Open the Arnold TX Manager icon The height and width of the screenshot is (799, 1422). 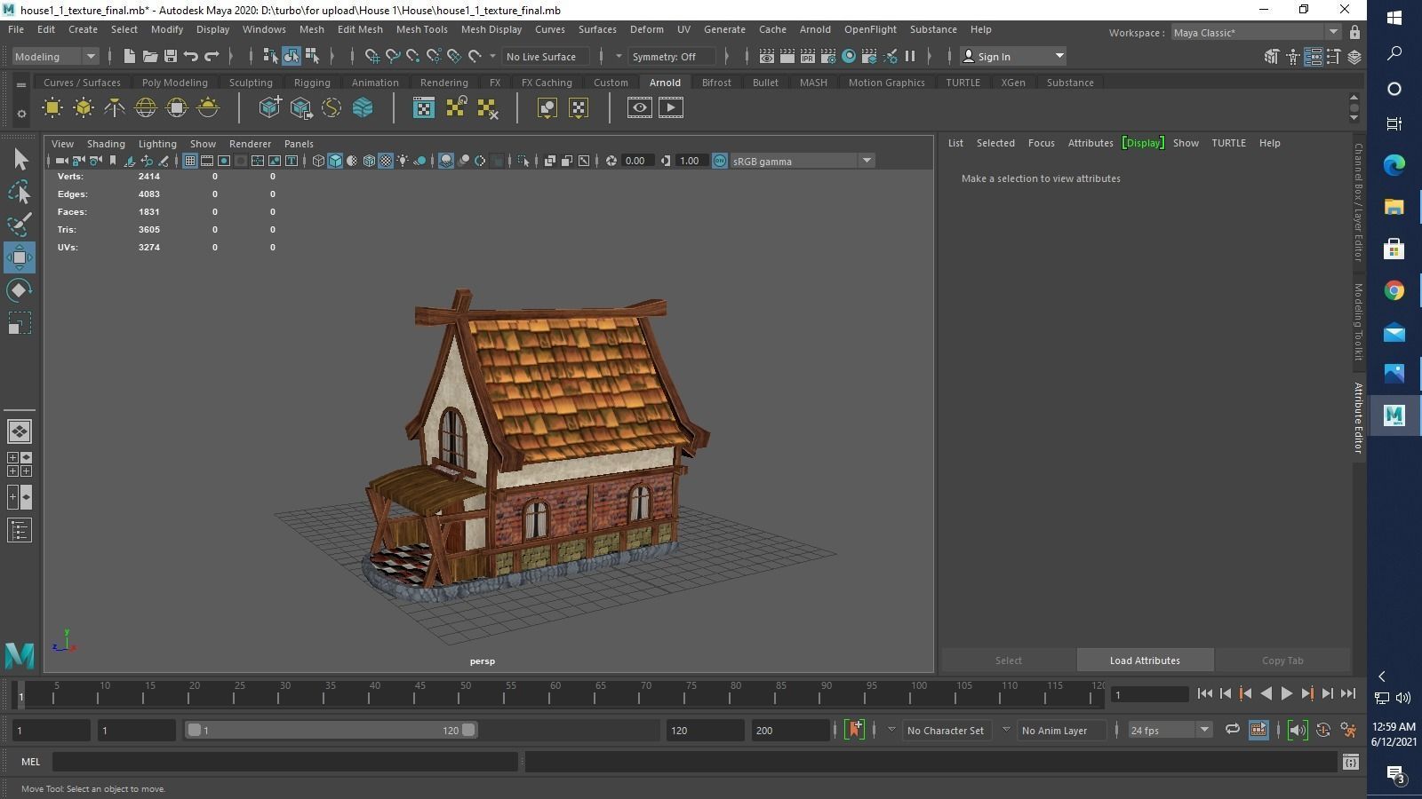(x=424, y=108)
